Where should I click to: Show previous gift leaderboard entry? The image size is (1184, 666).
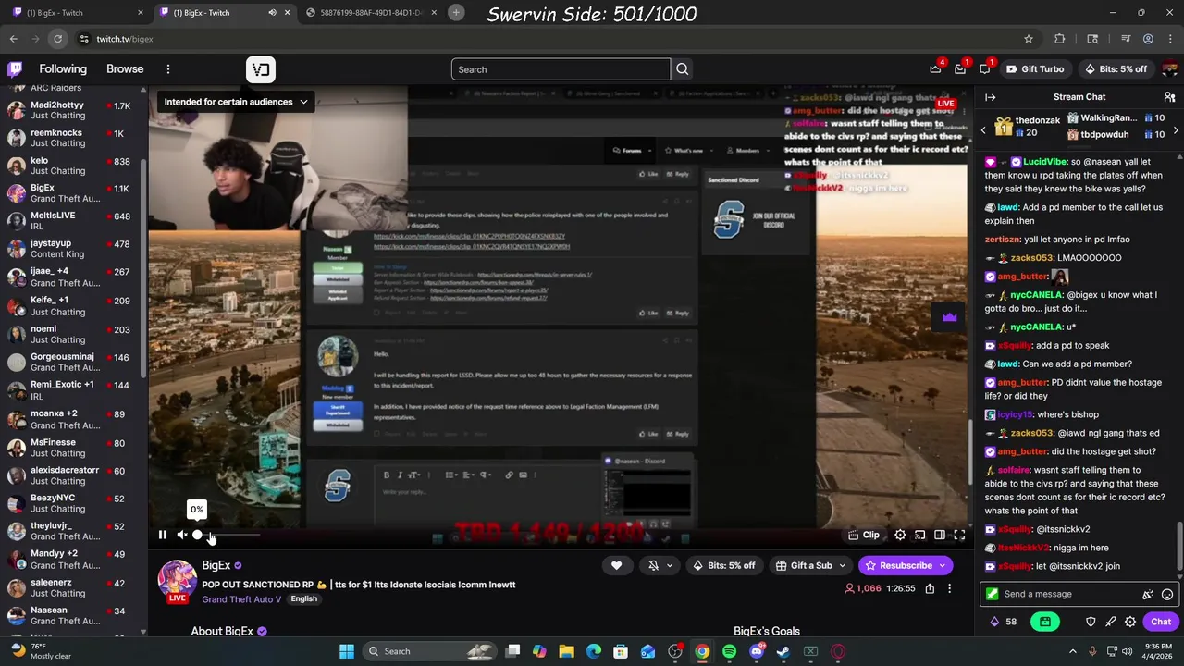coord(983,130)
